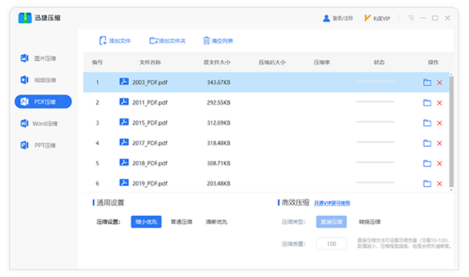Click the PDF icon of 2011_PDF.pdf
Viewport: 469px width, 277px height.
(x=124, y=102)
